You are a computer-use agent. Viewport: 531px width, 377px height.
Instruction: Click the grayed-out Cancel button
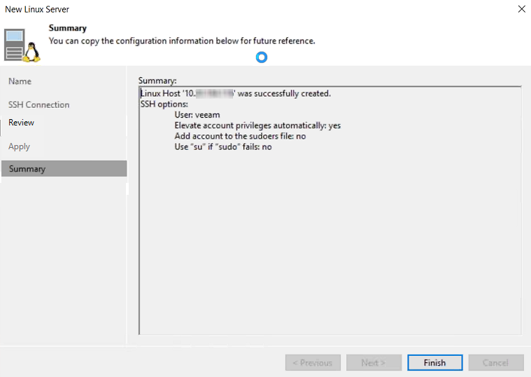495,362
